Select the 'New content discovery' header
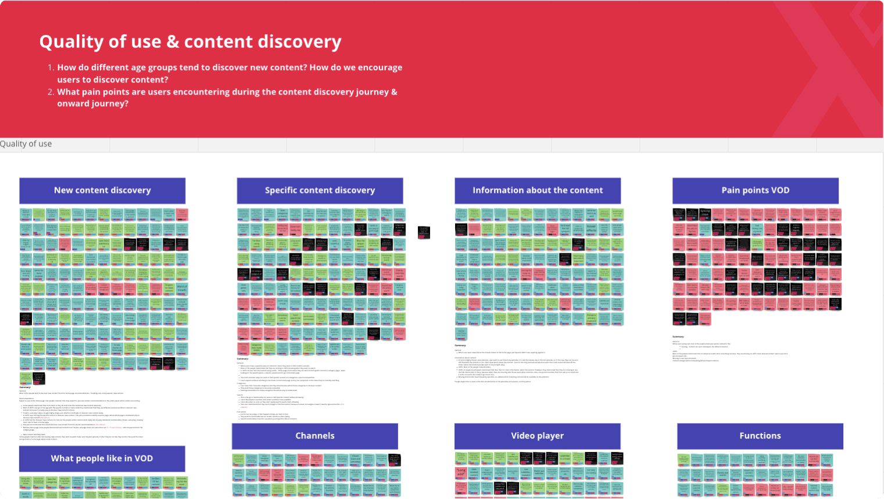 (x=102, y=191)
